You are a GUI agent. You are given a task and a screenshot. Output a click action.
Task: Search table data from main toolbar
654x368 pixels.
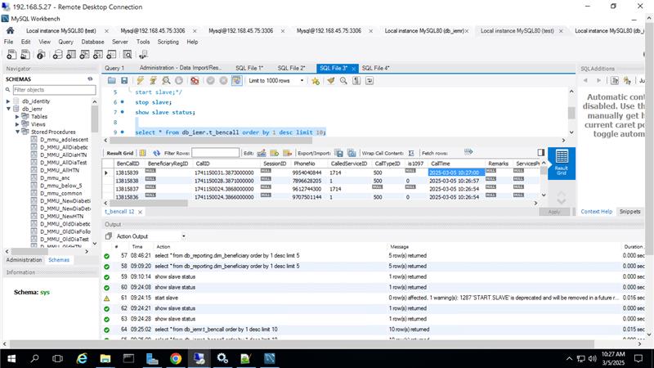pyautogui.click(x=128, y=55)
